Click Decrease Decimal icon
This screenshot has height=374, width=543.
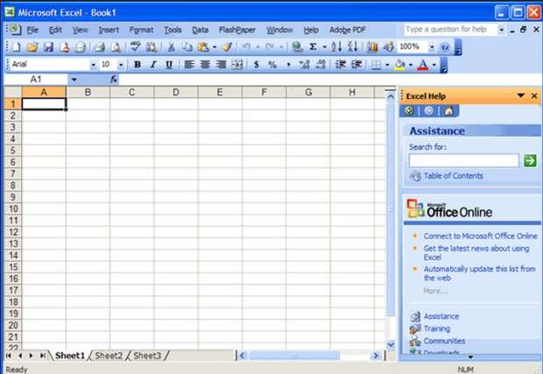click(x=321, y=65)
